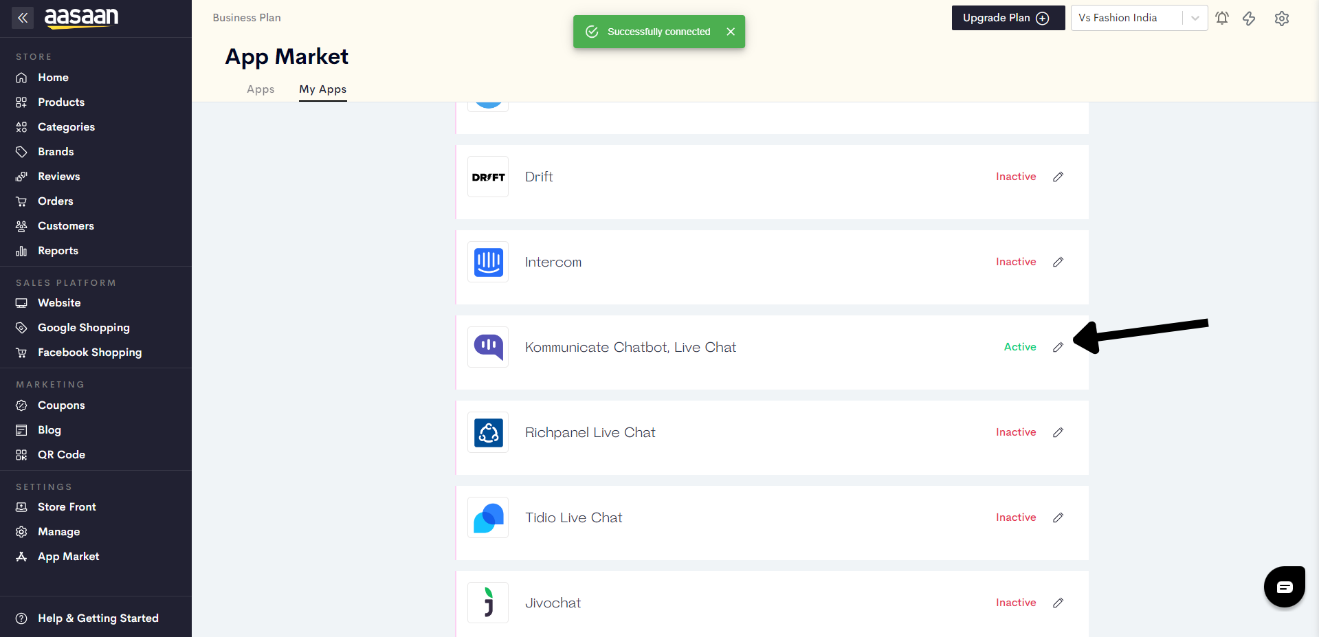The image size is (1319, 637).
Task: Click the Inactive status of Drift
Action: [x=1016, y=177]
